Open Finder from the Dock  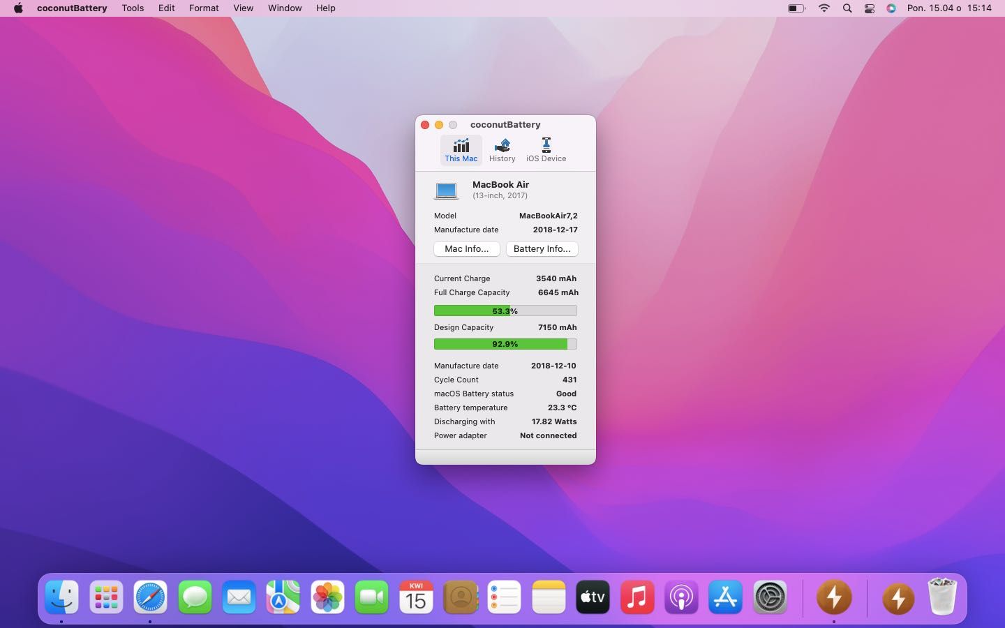pos(61,597)
